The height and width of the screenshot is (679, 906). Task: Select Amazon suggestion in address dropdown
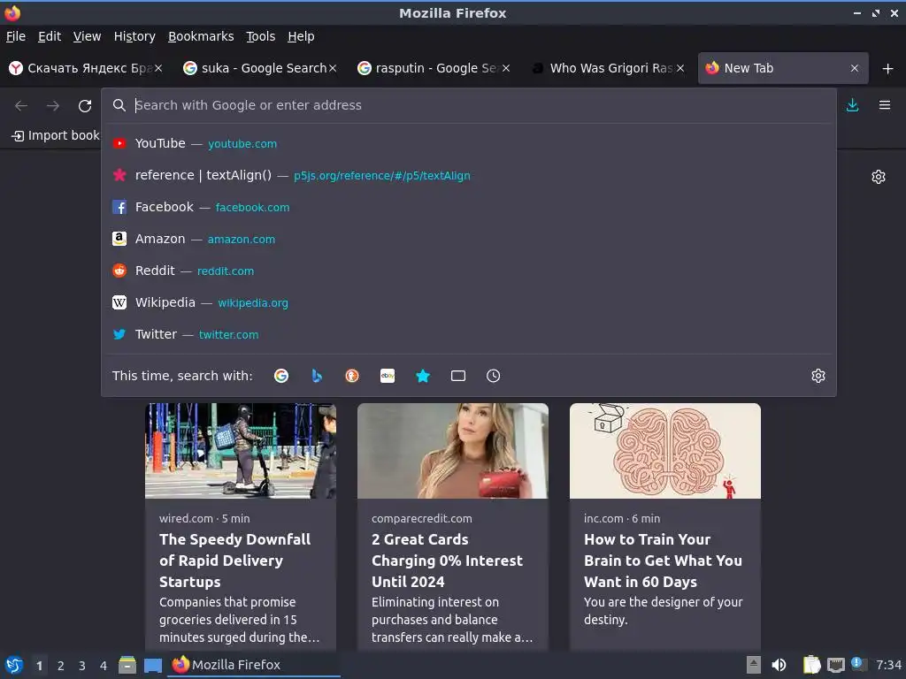[469, 239]
